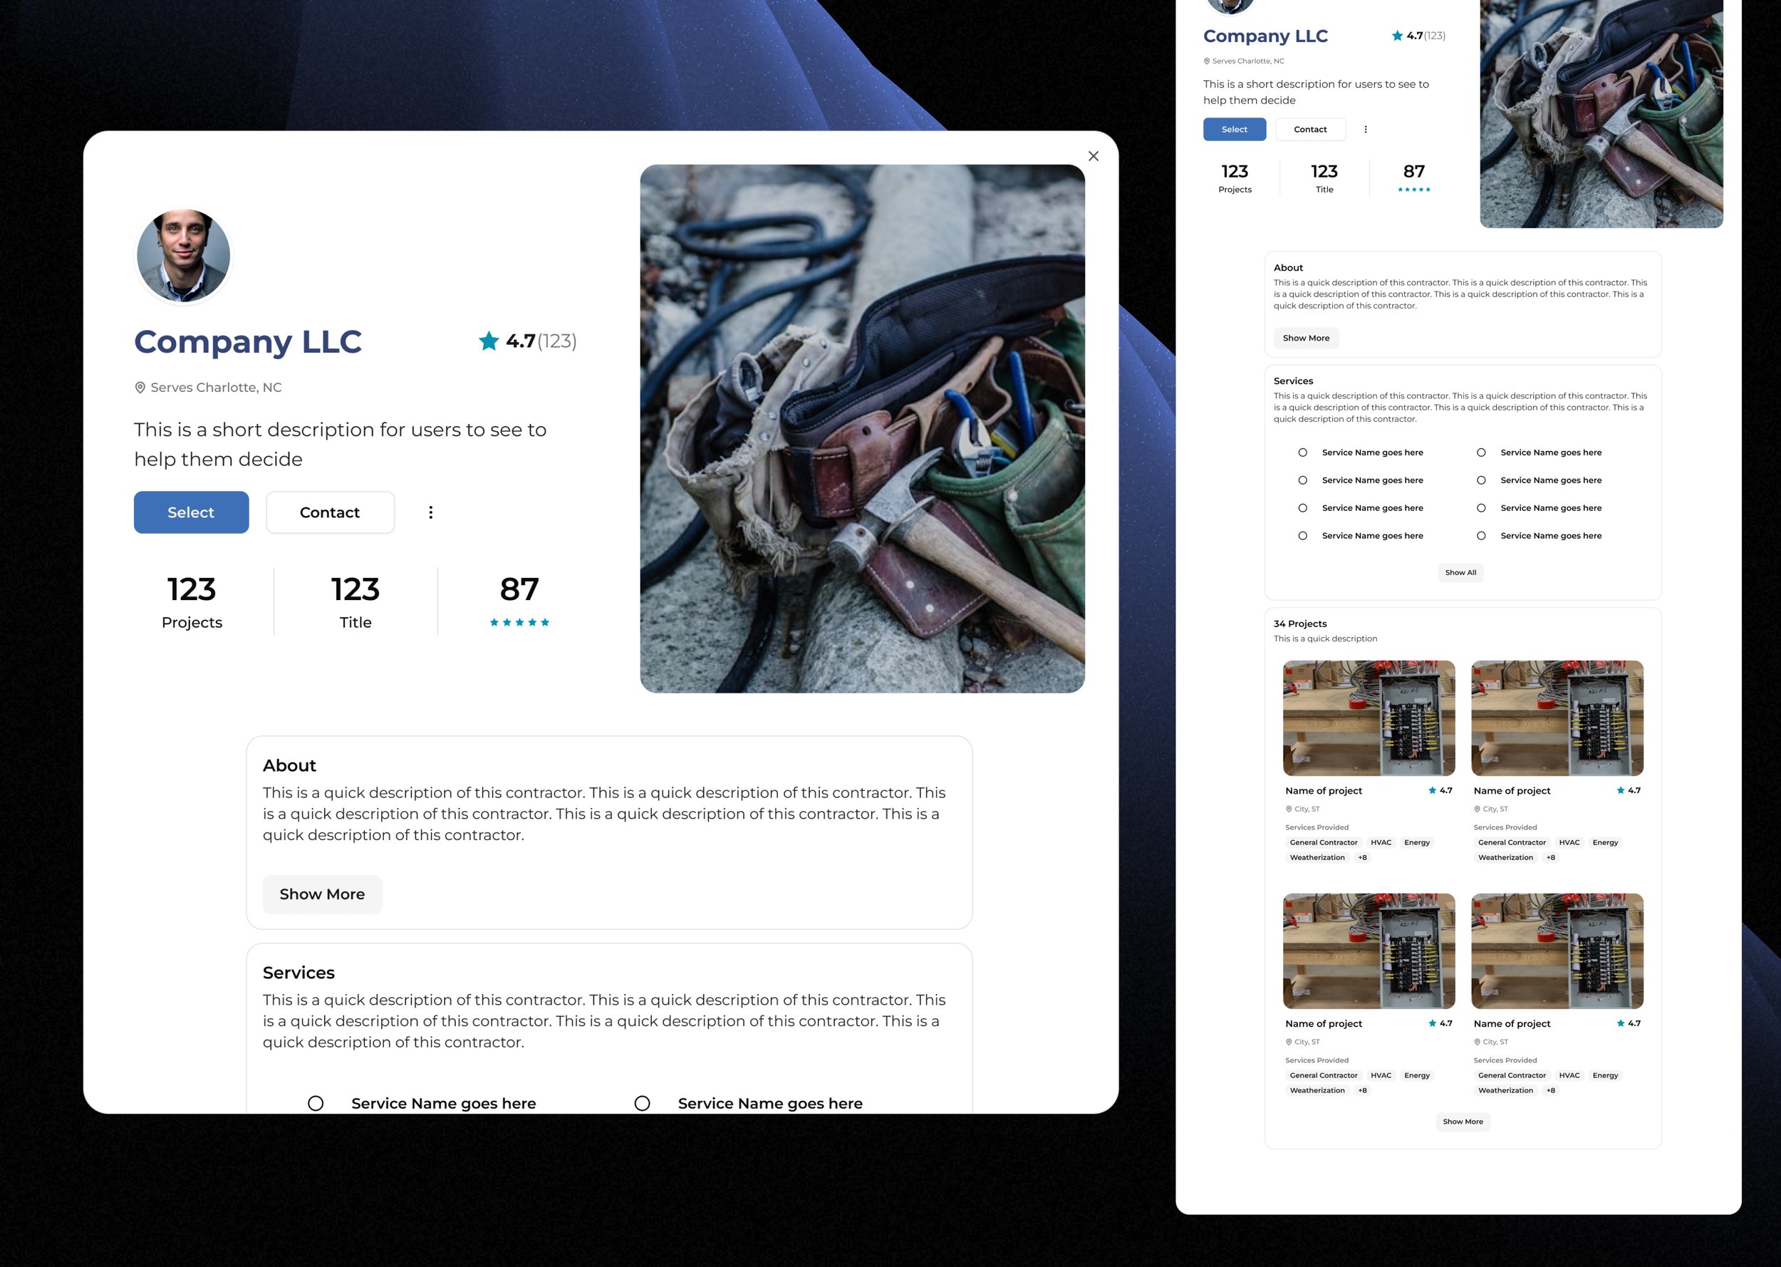This screenshot has height=1267, width=1781.
Task: Click the five-star row under 87
Action: 519,623
